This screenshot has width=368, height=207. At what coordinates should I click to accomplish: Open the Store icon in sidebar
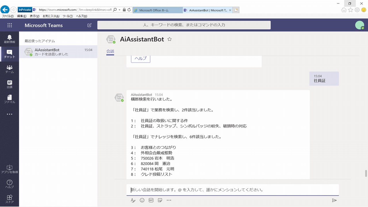9,199
